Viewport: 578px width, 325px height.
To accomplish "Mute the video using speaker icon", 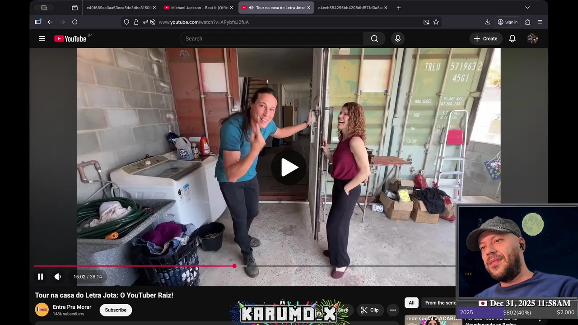I will (58, 277).
